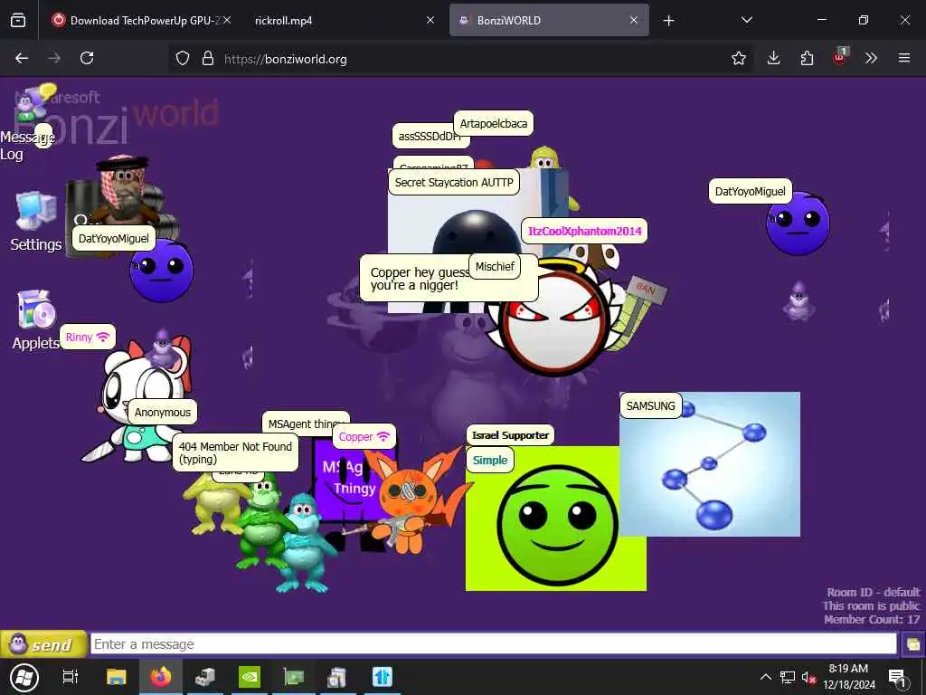The width and height of the screenshot is (926, 695).
Task: Click the Secret Staycation AUTTP name tag
Action: click(x=454, y=182)
